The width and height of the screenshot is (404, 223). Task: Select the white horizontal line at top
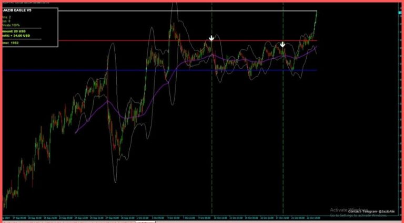point(184,11)
